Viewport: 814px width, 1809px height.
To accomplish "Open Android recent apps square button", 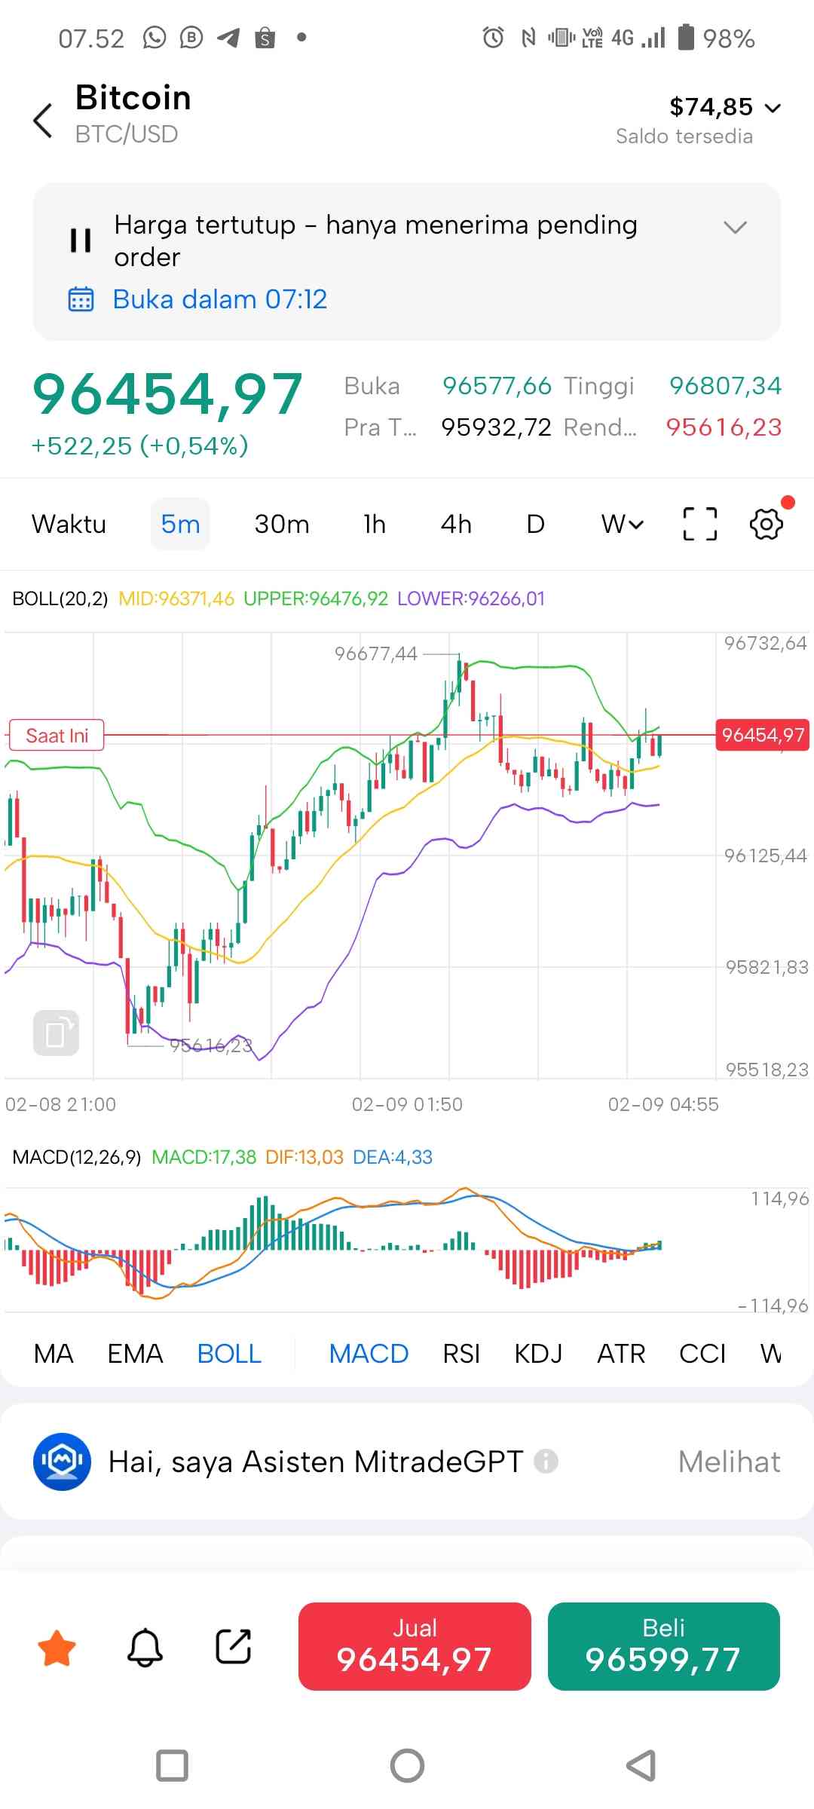I will 172,1765.
